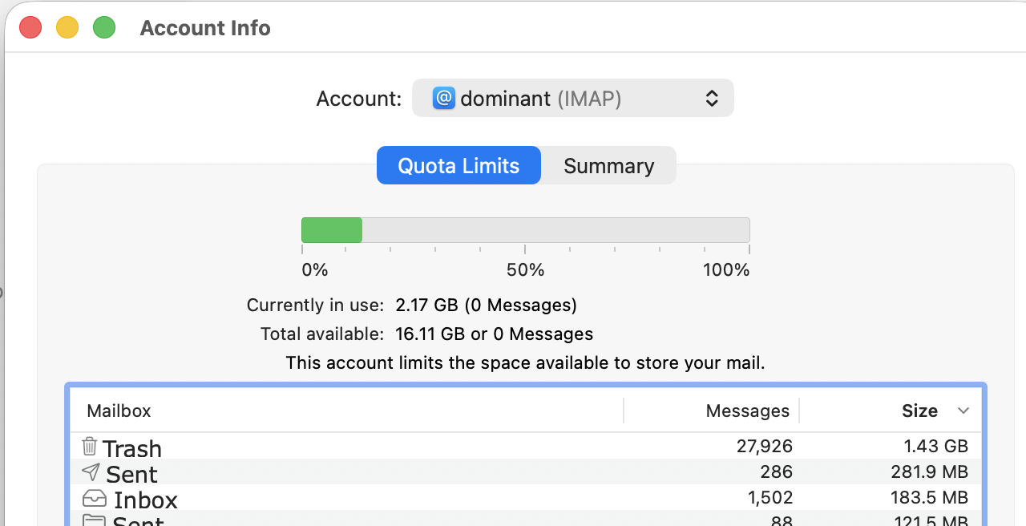Click the green zoom window button

point(104,28)
